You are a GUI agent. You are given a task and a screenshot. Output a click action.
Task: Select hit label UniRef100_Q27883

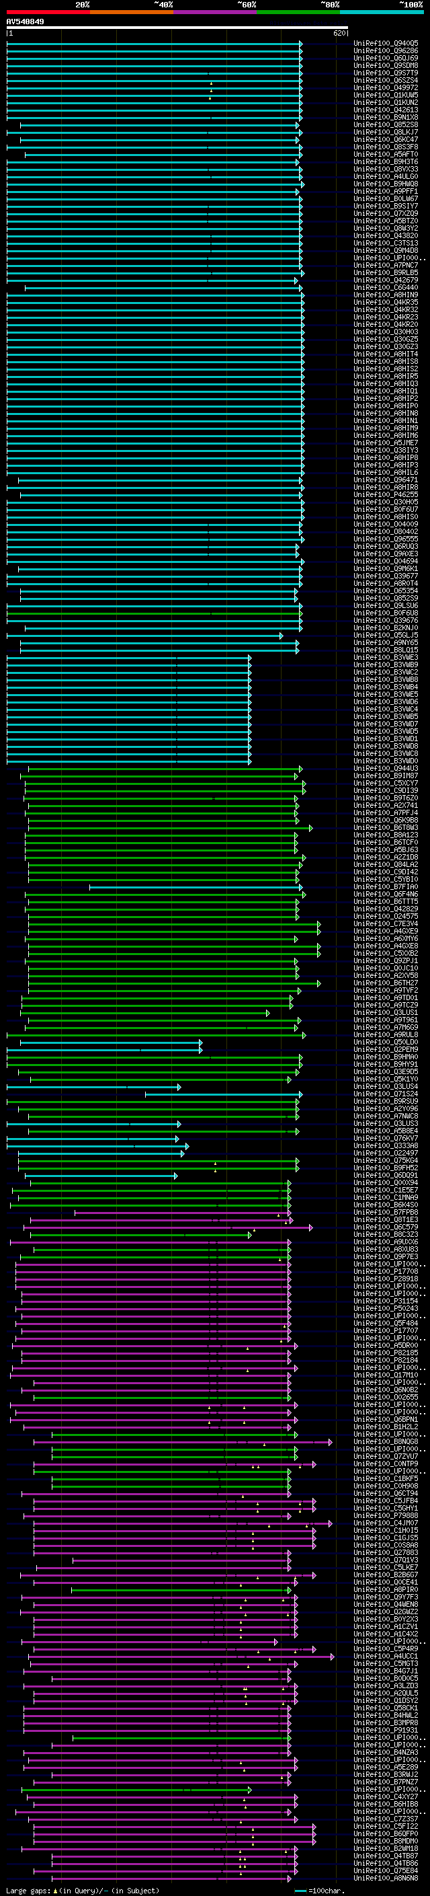[386, 1552]
